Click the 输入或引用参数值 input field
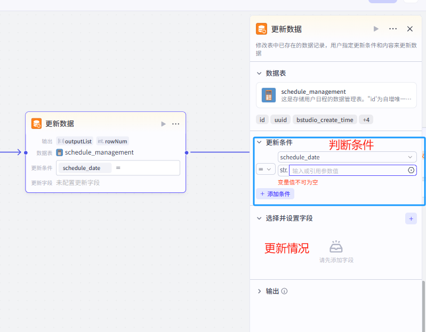Viewport: 426px width, 332px height. click(x=347, y=171)
